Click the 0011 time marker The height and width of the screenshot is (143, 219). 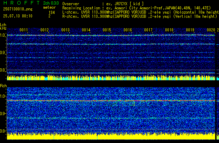click(24, 30)
